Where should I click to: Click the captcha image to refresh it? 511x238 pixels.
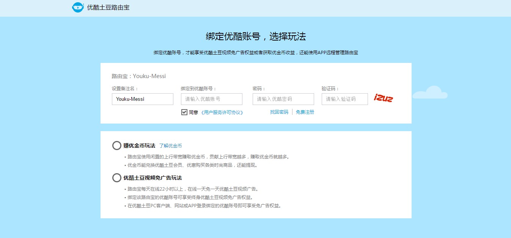pos(384,98)
